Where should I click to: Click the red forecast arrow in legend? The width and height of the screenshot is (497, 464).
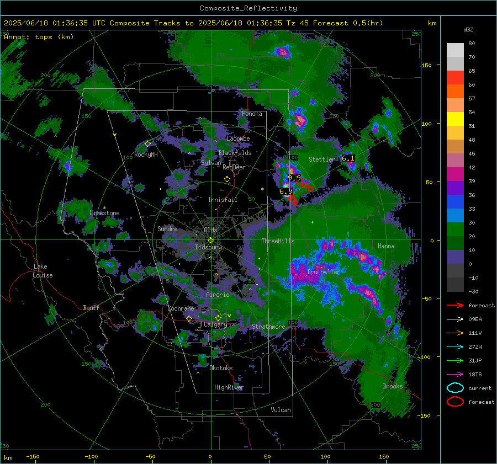click(455, 305)
